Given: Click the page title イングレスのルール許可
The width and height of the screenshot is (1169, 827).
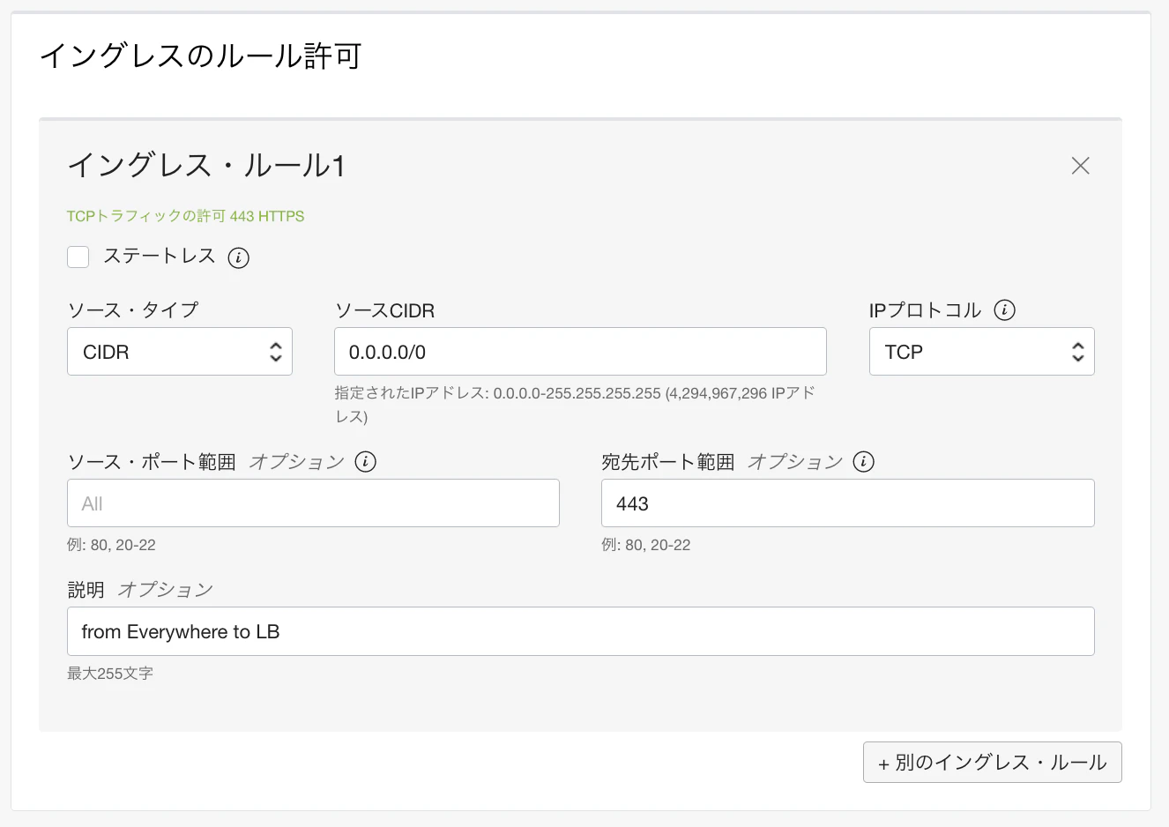Looking at the screenshot, I should point(201,56).
